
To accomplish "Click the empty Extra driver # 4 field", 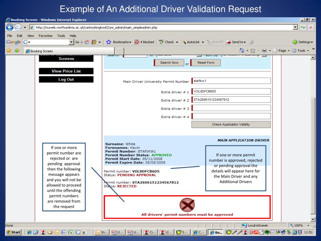I will [x=231, y=116].
